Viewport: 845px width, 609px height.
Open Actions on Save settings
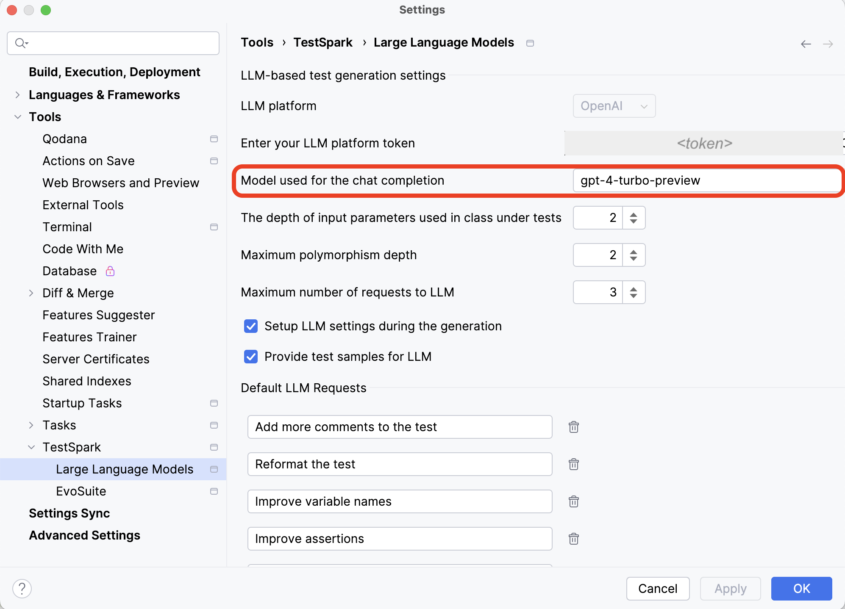click(89, 161)
